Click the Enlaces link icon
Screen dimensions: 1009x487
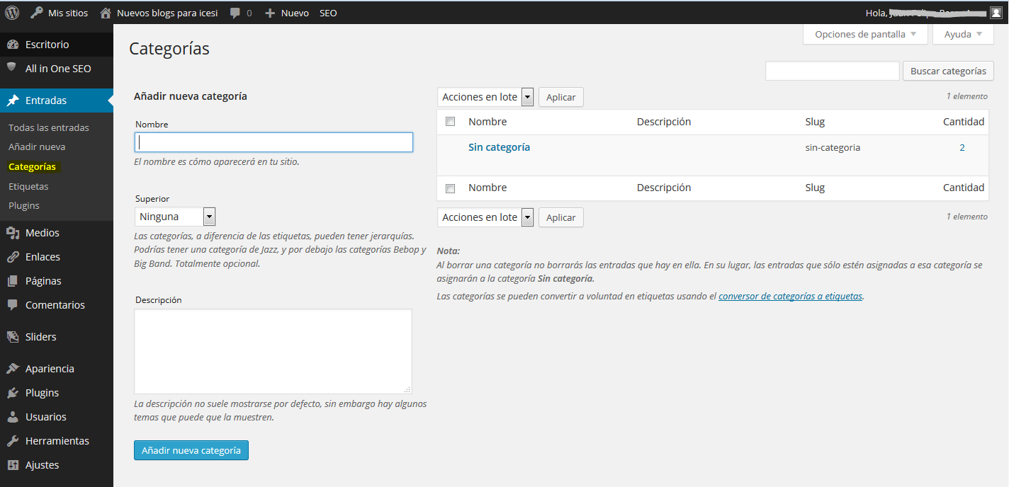[x=12, y=257]
